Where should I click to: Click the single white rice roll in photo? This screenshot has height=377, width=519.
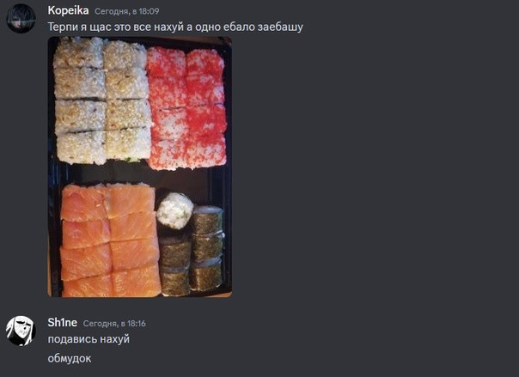coord(174,211)
